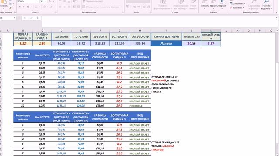The width and height of the screenshot is (279, 156).
Task: Open the Выравнивание group dialog launcher
Action: pyautogui.click(x=123, y=13)
